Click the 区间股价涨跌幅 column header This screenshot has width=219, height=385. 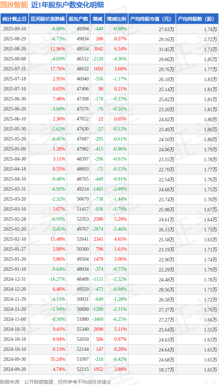48,19
